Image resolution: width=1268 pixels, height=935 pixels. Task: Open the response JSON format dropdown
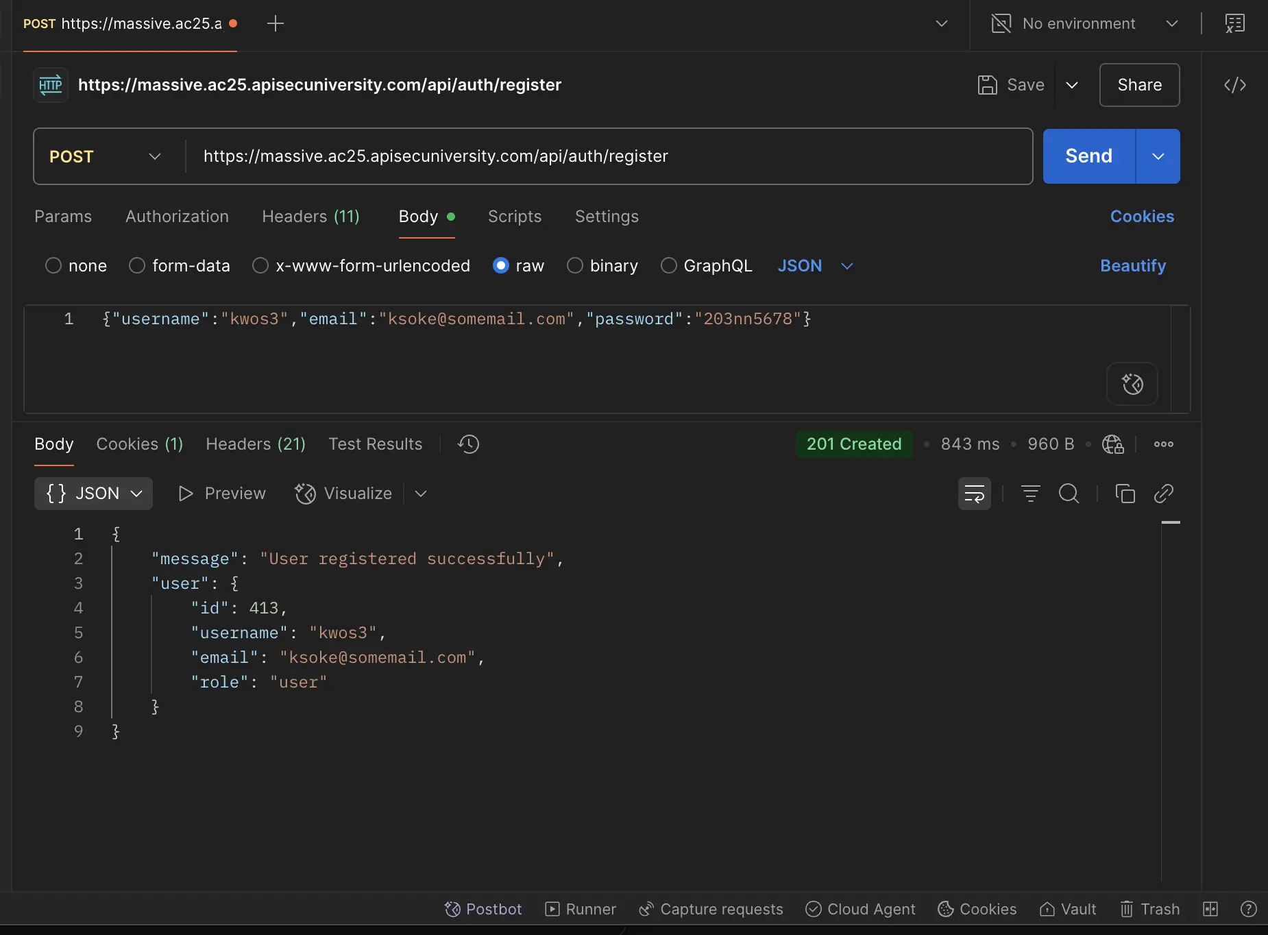tap(94, 494)
